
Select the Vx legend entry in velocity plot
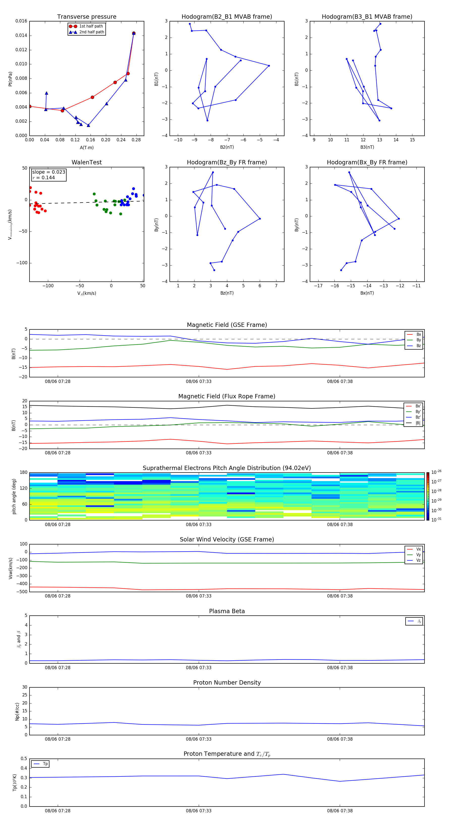pos(414,549)
